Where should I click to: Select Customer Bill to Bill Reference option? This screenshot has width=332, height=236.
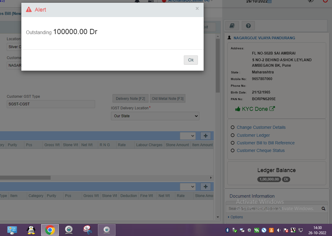click(233, 143)
